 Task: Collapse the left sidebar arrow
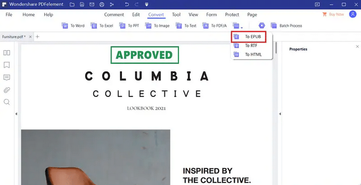click(16, 114)
